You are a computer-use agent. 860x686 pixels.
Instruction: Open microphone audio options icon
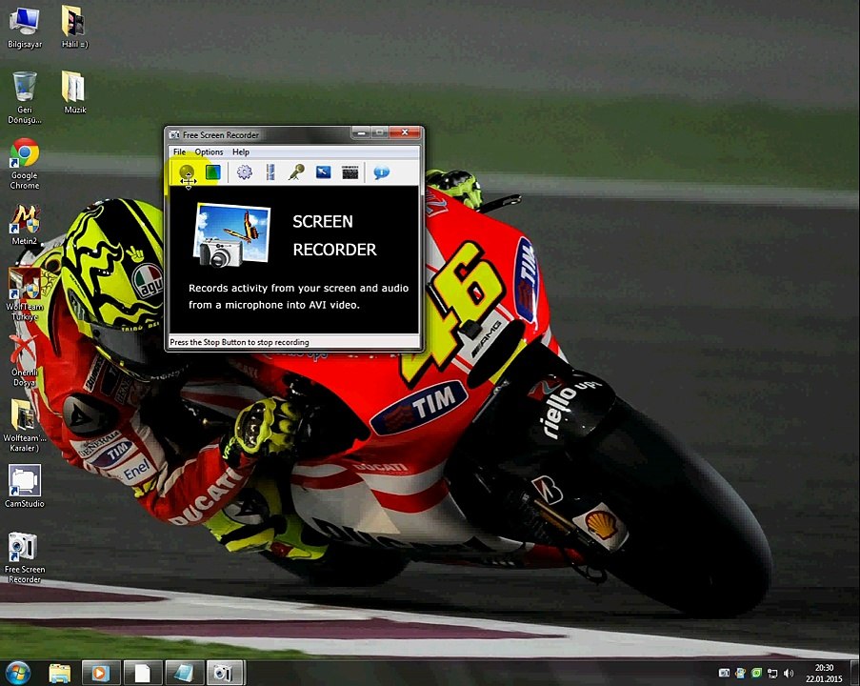(x=297, y=172)
